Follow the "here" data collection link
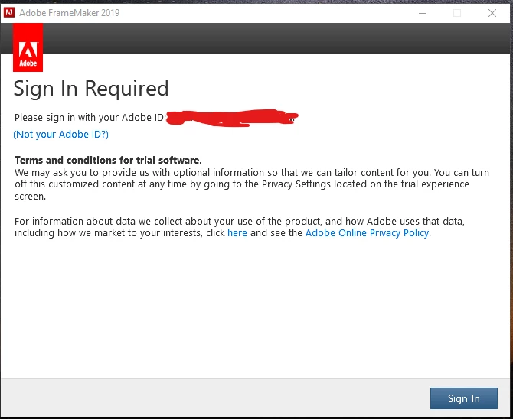Screen dimensions: 513x419 tap(237, 233)
